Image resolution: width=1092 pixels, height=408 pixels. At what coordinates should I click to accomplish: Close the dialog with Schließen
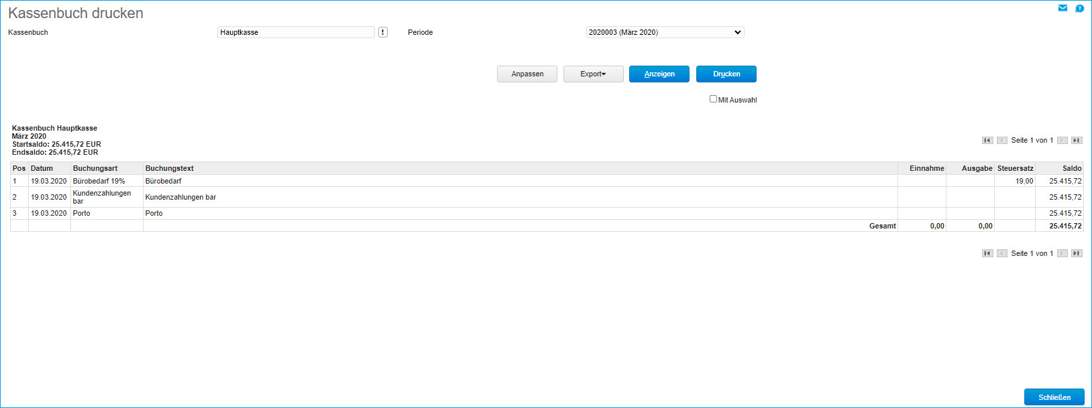[x=1054, y=397]
